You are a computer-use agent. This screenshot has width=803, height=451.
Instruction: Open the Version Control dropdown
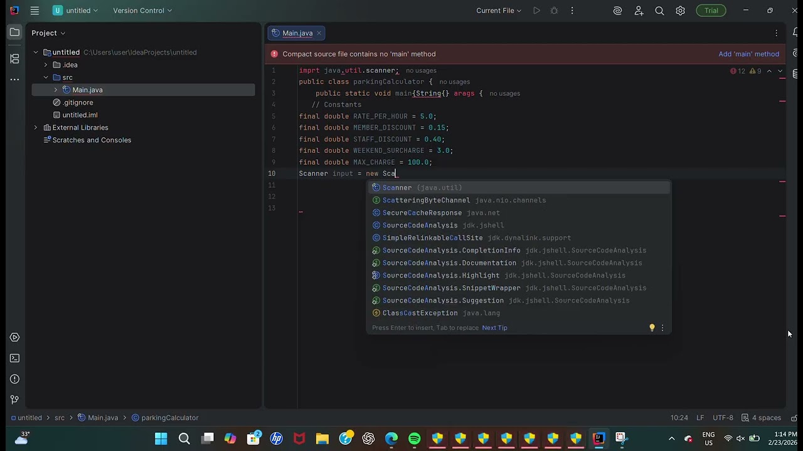[142, 11]
